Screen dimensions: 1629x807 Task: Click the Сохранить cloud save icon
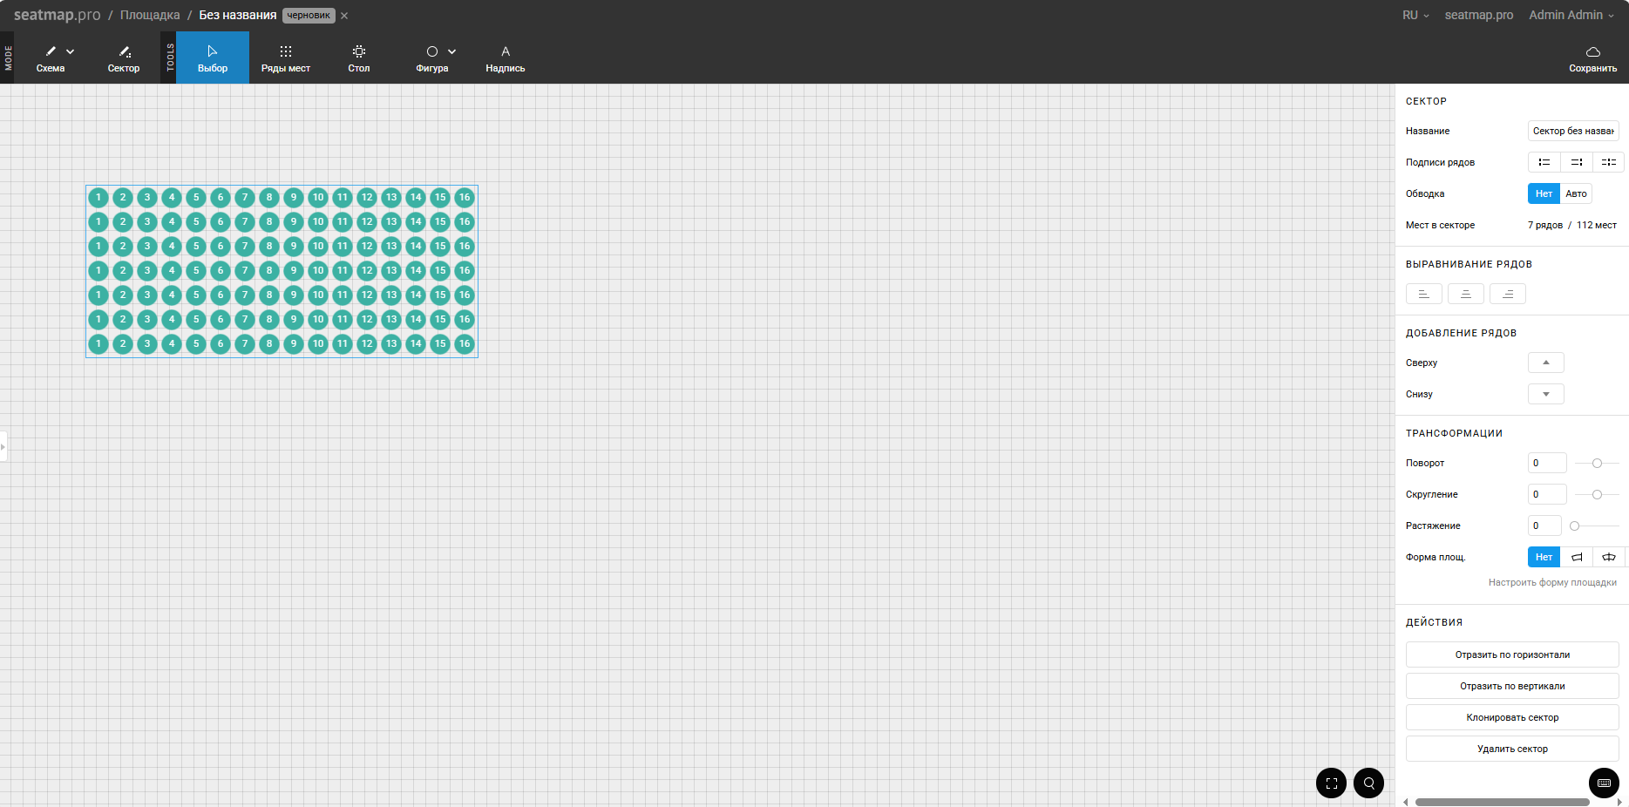[x=1593, y=51]
